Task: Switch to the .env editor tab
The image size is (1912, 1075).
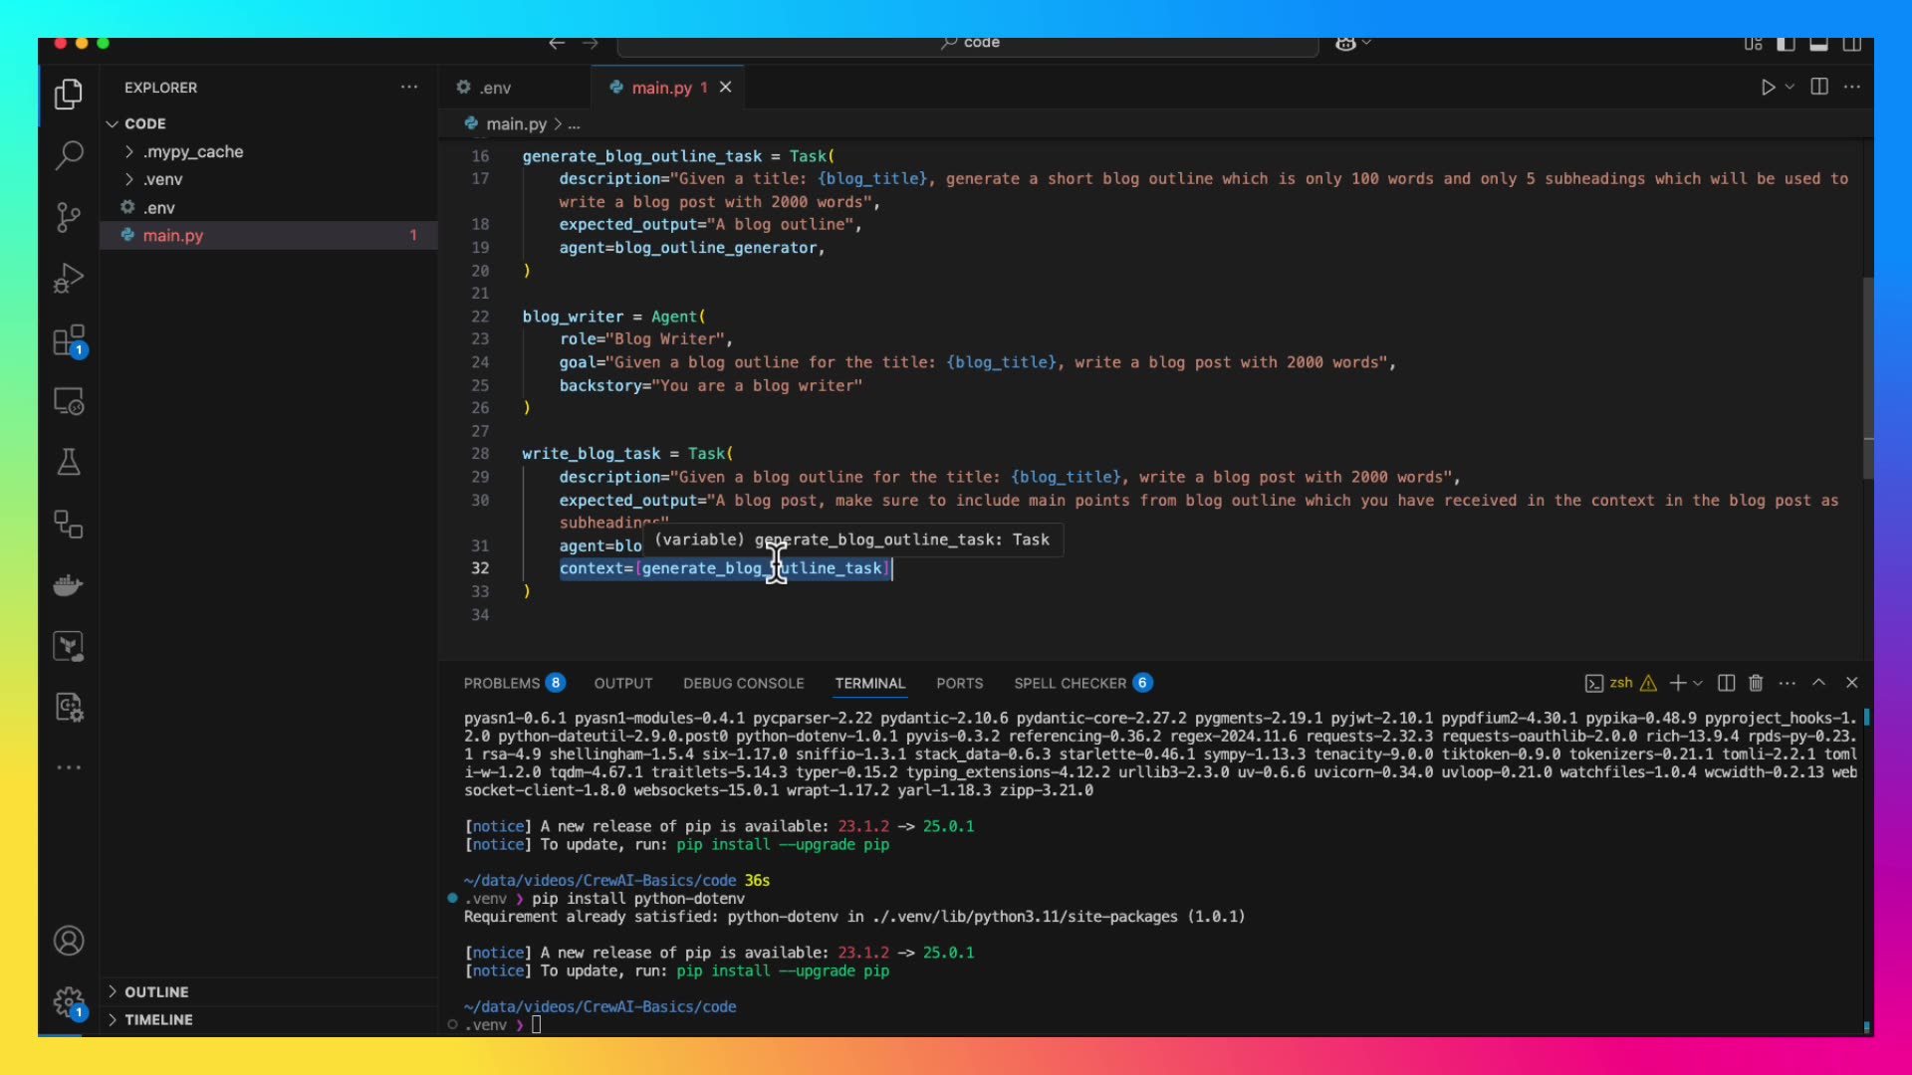Action: (495, 88)
